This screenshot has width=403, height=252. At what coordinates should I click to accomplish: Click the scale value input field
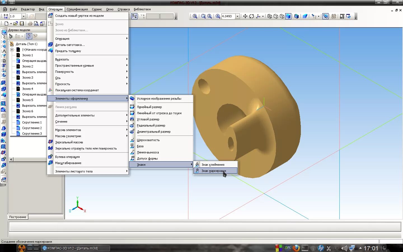228,16
